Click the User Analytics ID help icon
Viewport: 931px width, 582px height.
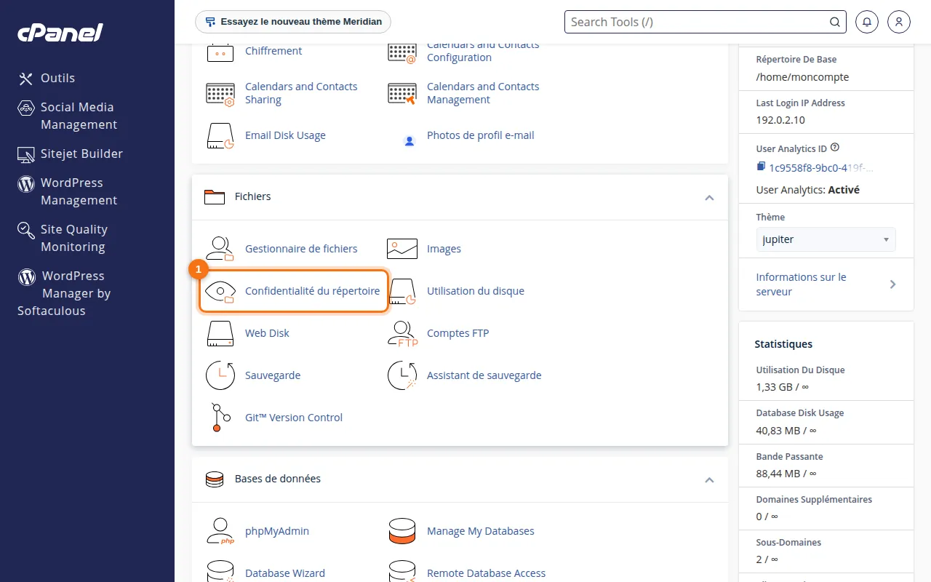(x=834, y=147)
